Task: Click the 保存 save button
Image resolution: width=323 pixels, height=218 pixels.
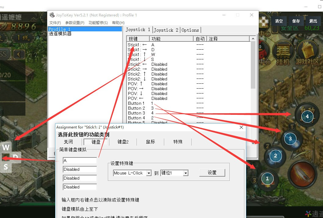Action: click(296, 21)
